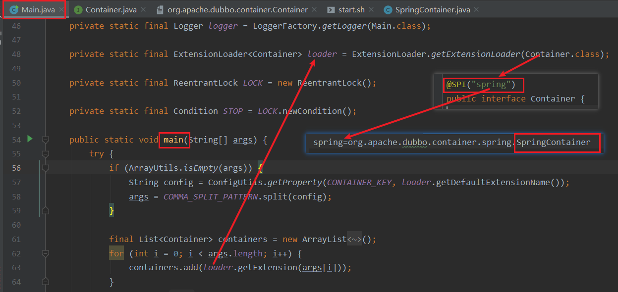The height and width of the screenshot is (292, 618).
Task: Click containers.add on line 63
Action: click(x=164, y=268)
